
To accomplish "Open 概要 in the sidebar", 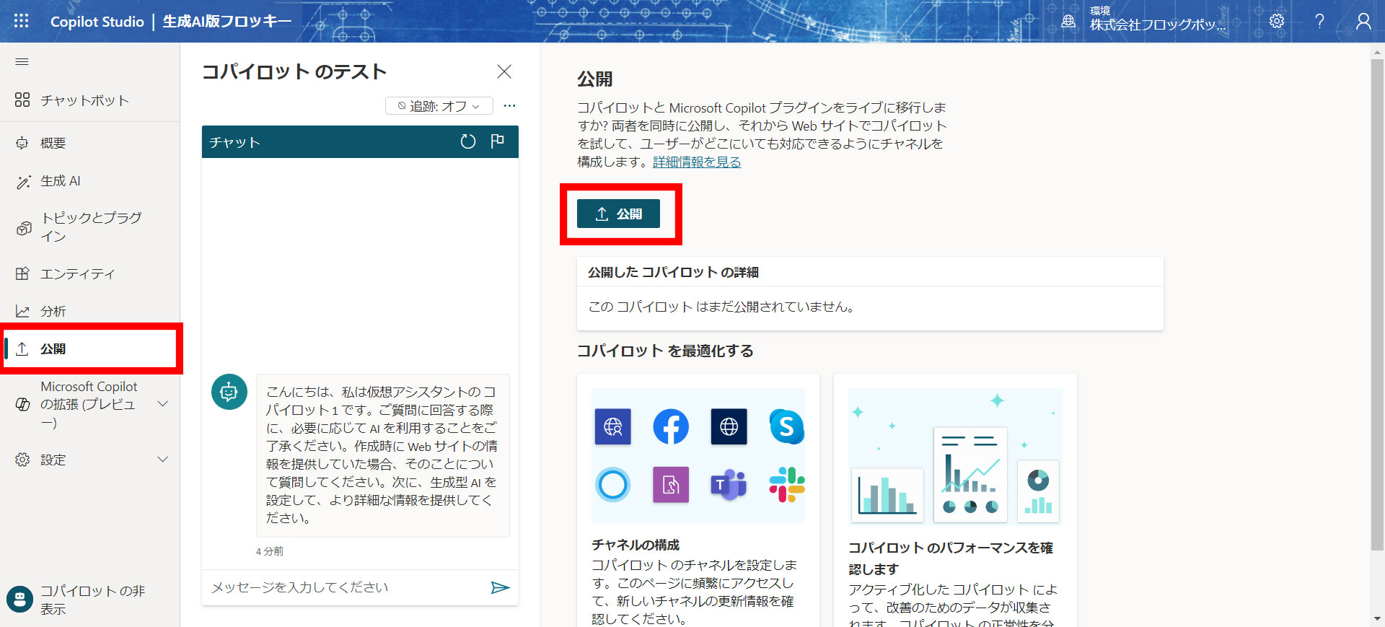I will point(89,143).
